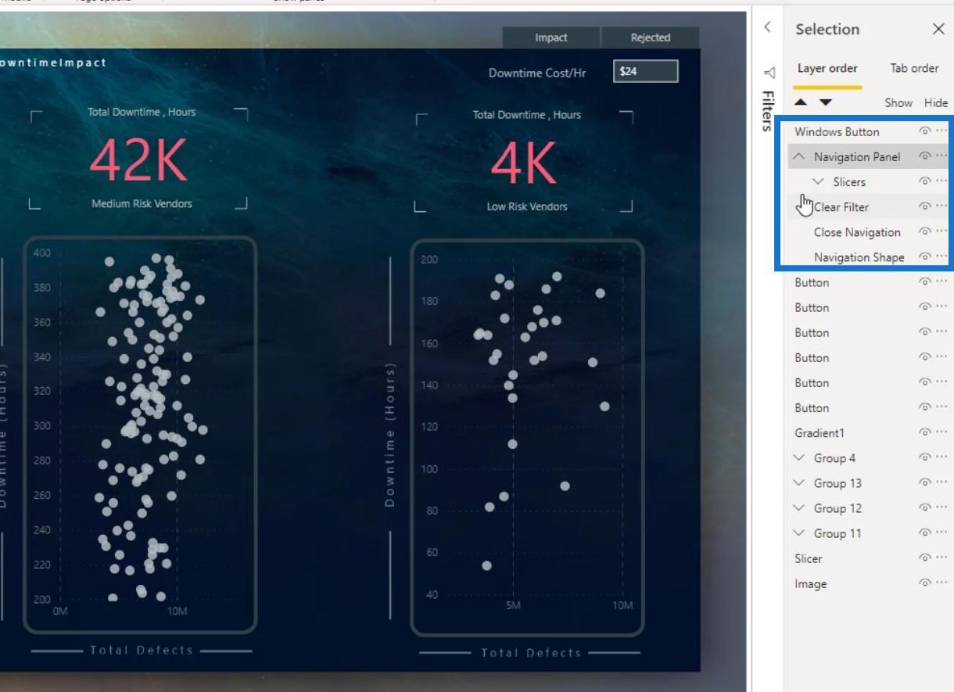Hide the Slicer layer

coord(925,558)
